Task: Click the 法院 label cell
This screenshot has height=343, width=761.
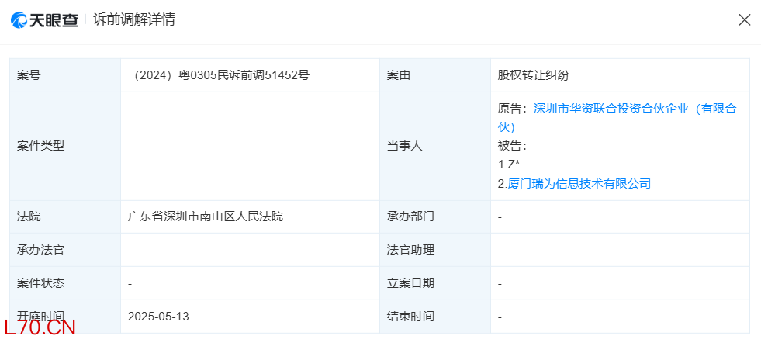Action: coord(29,217)
